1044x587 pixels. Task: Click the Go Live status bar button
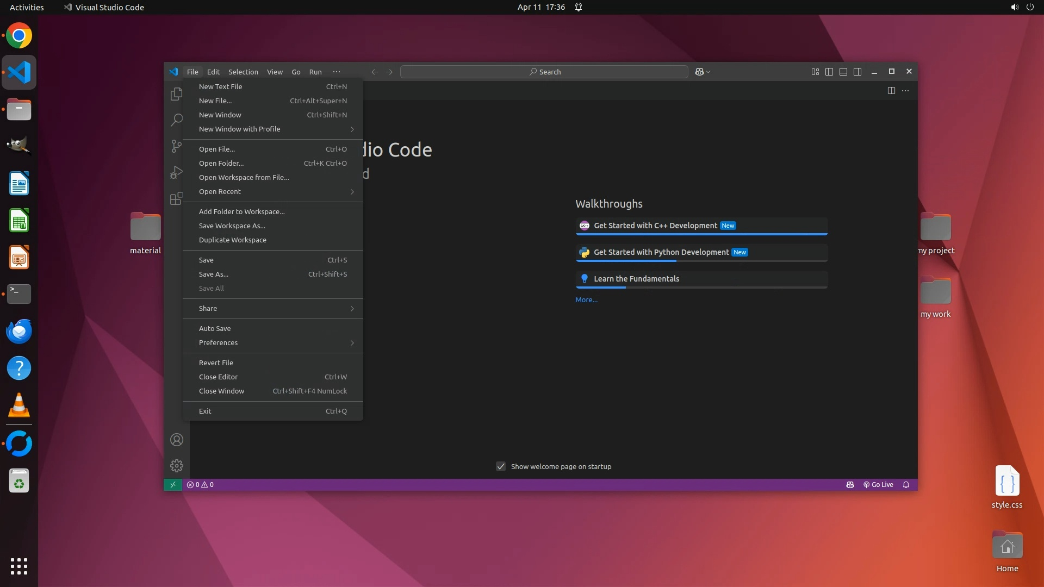pos(878,485)
